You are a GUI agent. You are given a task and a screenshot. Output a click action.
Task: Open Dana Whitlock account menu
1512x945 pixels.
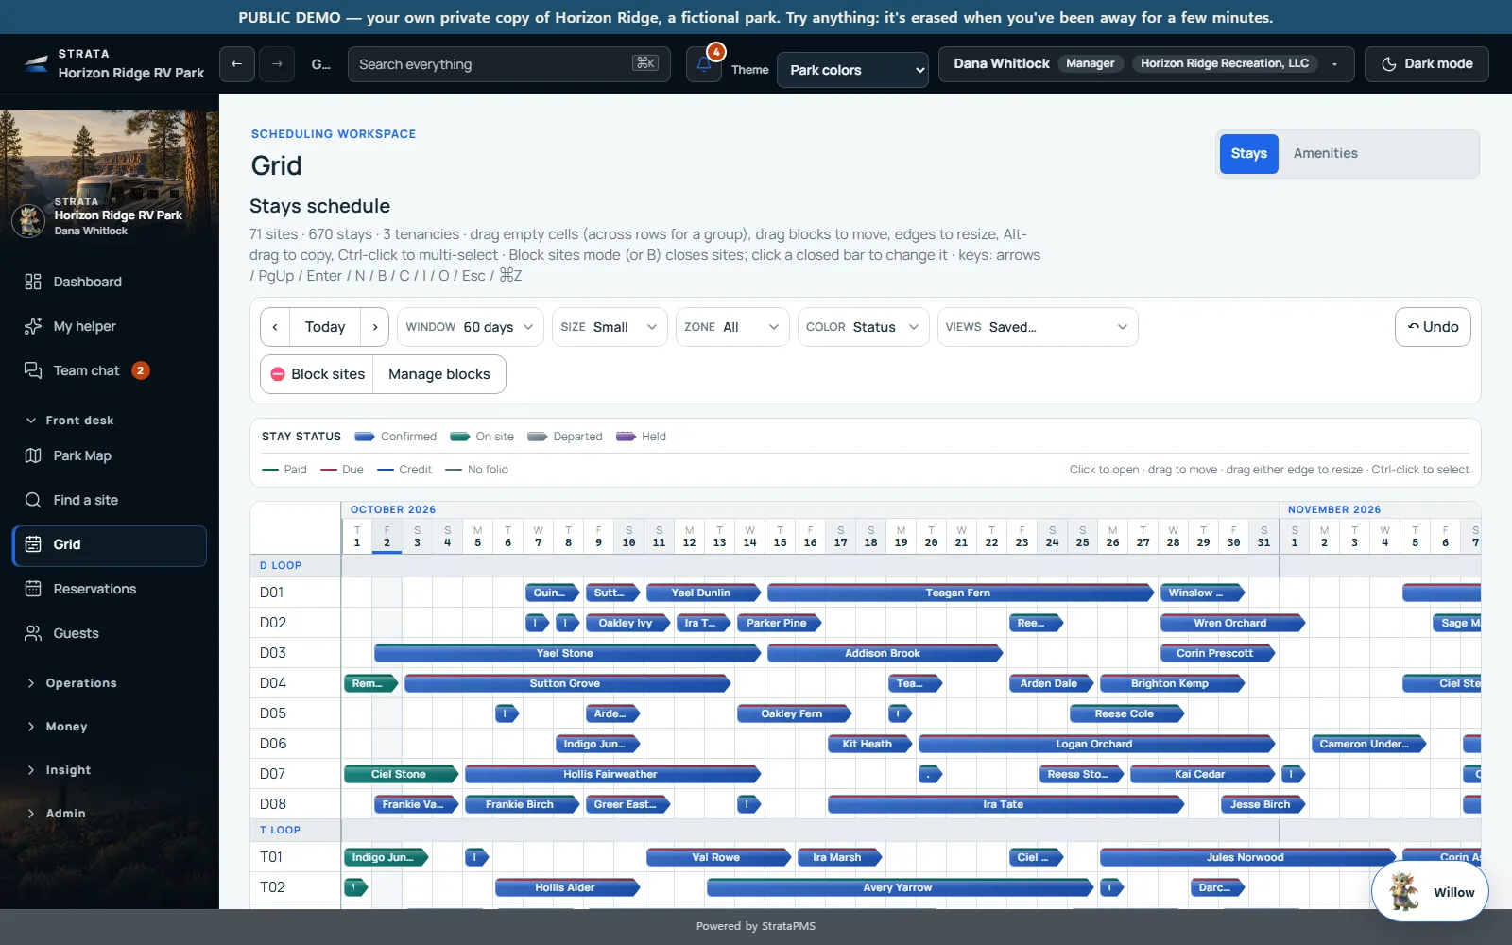(x=1146, y=64)
